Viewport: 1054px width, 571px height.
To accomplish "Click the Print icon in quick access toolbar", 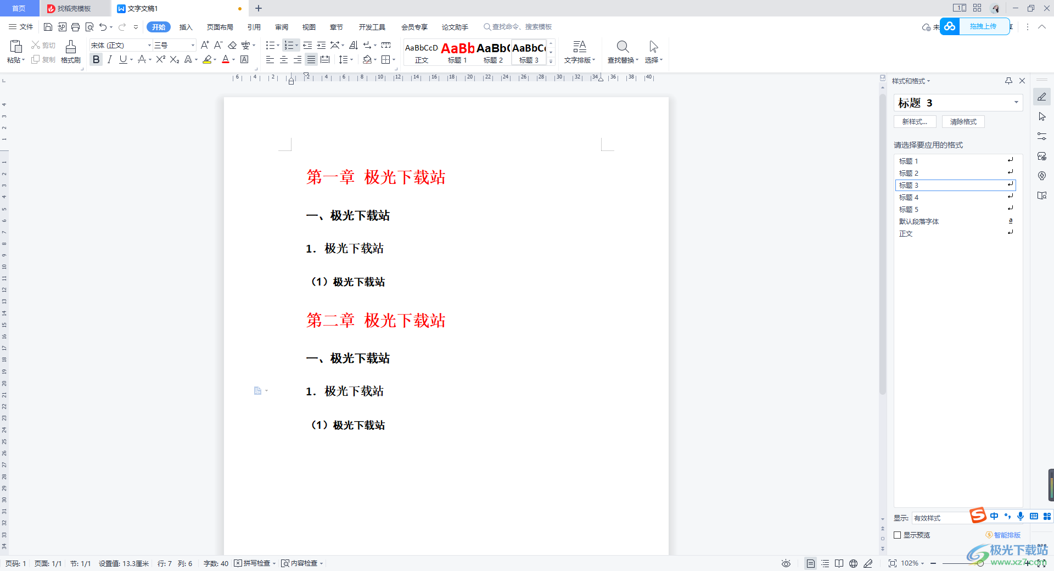I will pos(76,27).
